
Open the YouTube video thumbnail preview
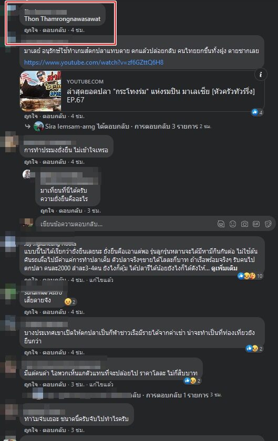coord(40,91)
